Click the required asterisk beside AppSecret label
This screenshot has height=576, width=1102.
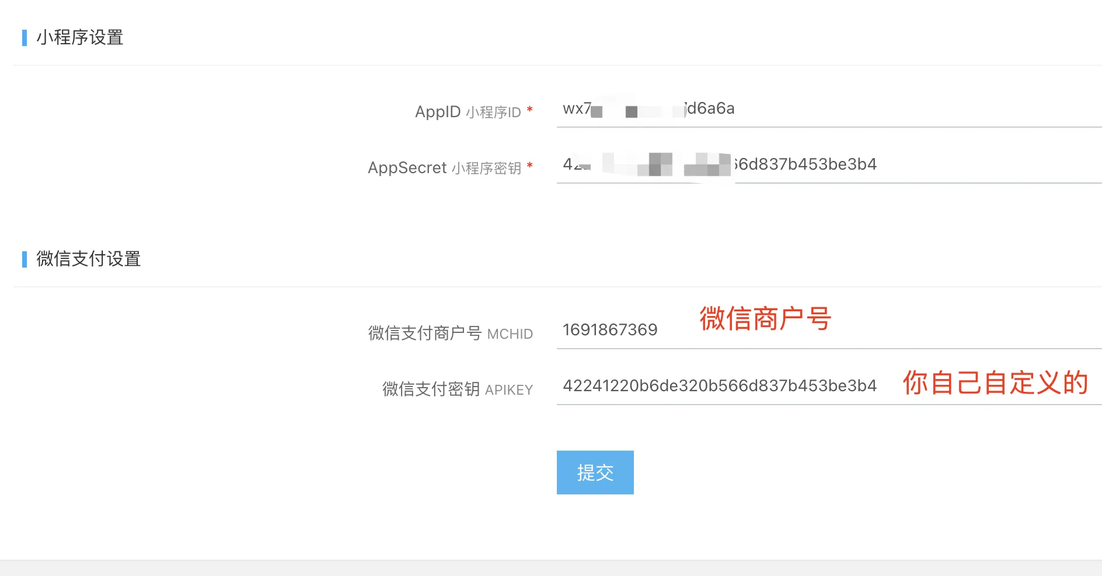point(529,166)
